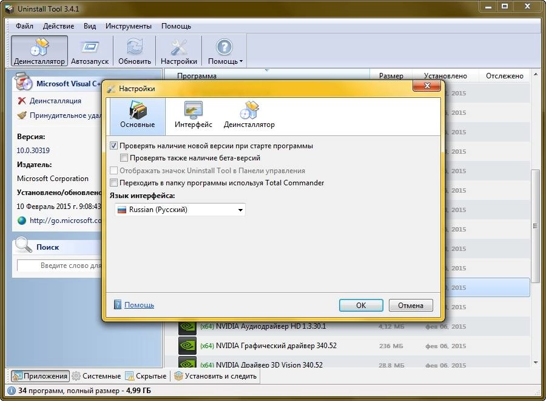This screenshot has width=546, height=401.
Task: Click Деинсталляция in the left panel
Action: click(x=55, y=101)
